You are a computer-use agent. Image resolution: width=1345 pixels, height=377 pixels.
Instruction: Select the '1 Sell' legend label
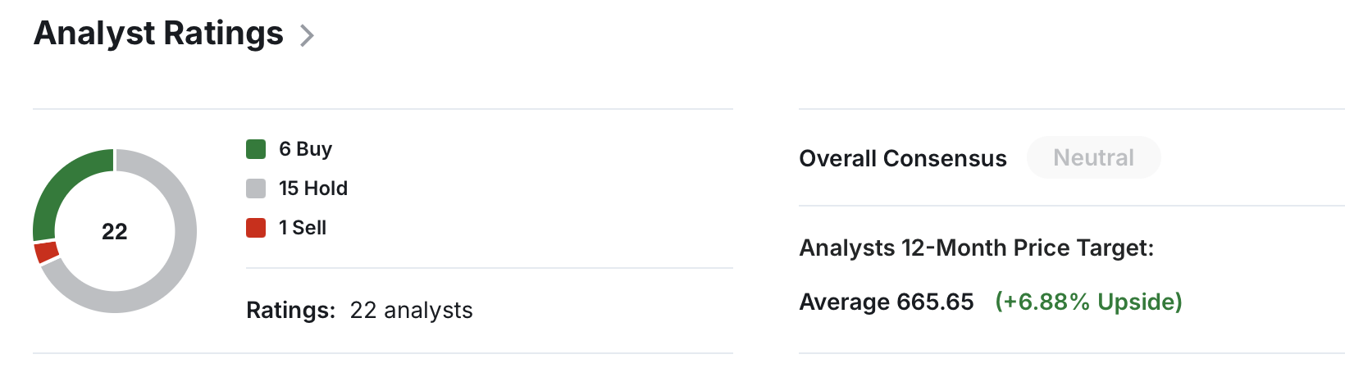tap(303, 228)
